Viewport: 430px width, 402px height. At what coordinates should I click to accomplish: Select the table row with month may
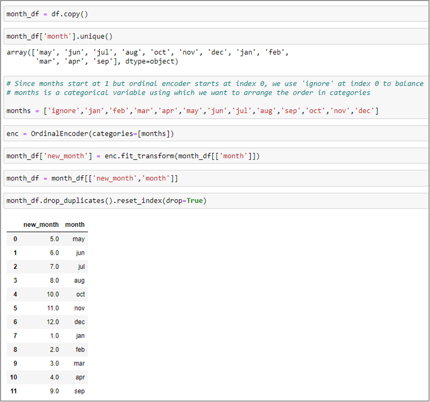click(x=47, y=239)
